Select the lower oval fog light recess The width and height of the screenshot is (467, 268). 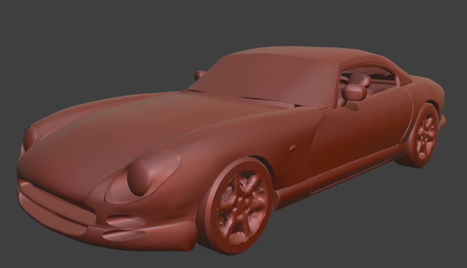click(x=124, y=235)
